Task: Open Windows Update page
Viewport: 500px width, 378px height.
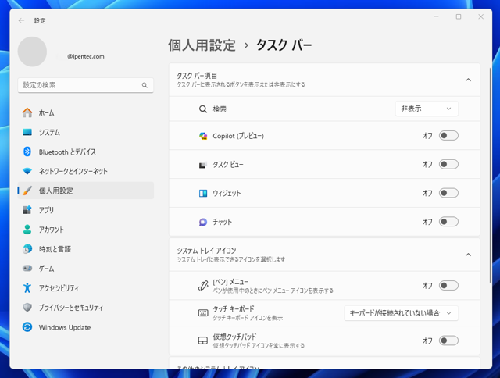Action: tap(85, 327)
